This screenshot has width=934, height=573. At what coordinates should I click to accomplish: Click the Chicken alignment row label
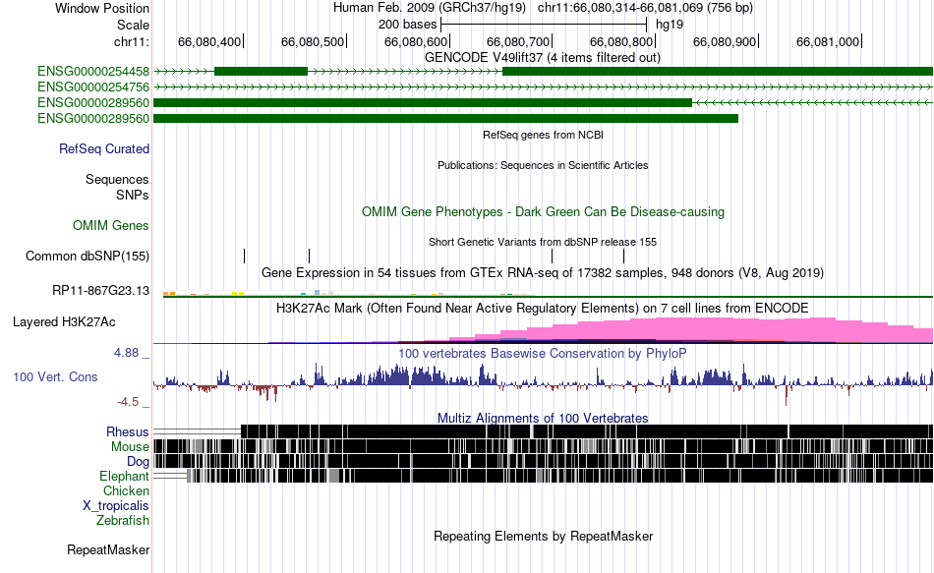pyautogui.click(x=126, y=490)
